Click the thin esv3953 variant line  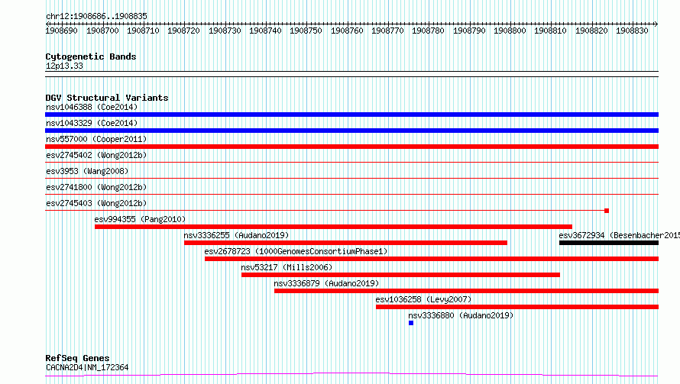pyautogui.click(x=351, y=179)
